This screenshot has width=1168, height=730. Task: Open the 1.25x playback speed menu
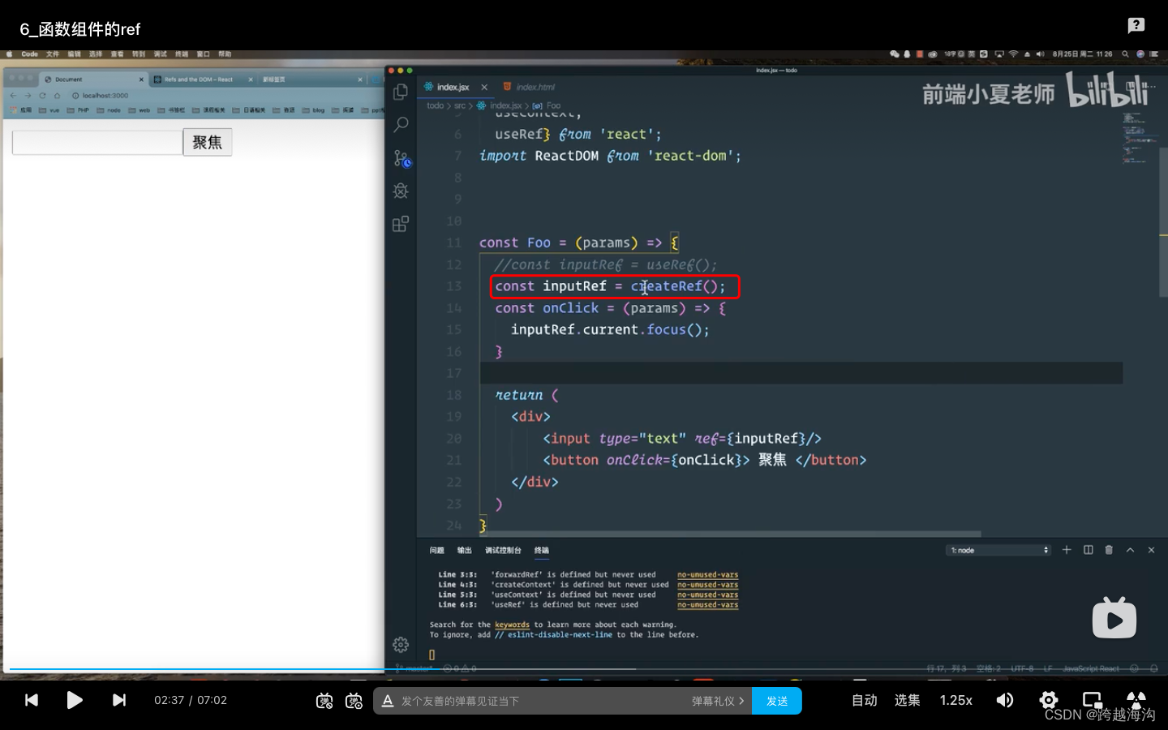(955, 700)
